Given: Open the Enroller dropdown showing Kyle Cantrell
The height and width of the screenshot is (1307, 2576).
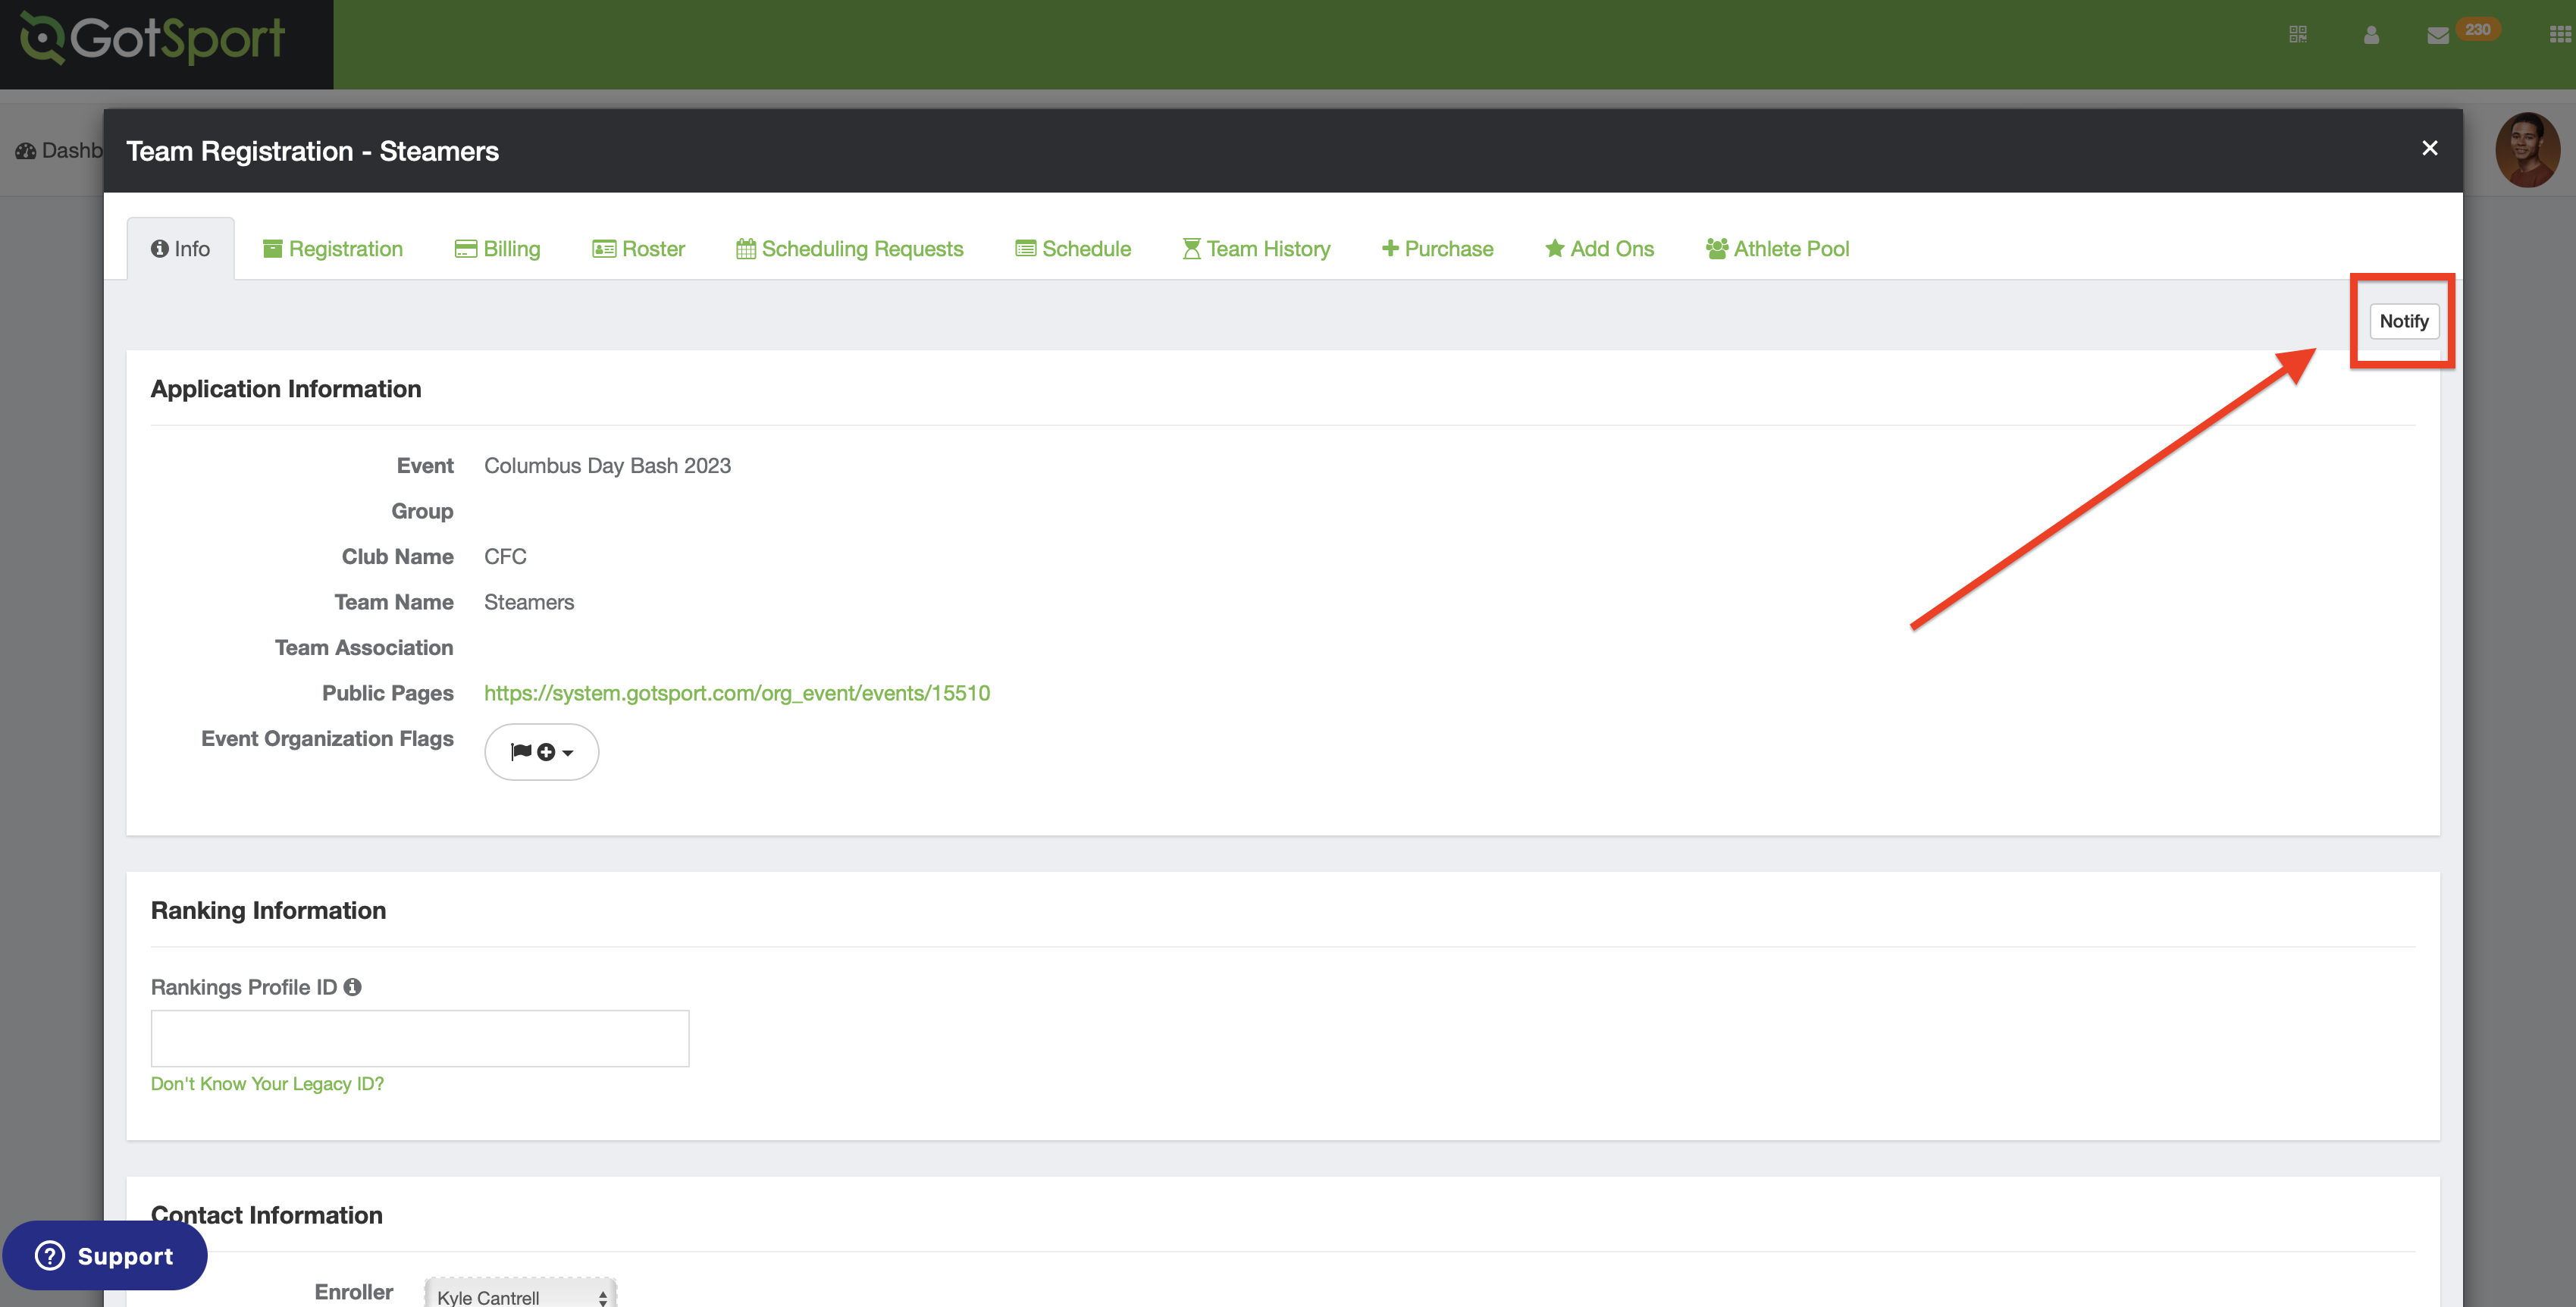Looking at the screenshot, I should point(521,1295).
